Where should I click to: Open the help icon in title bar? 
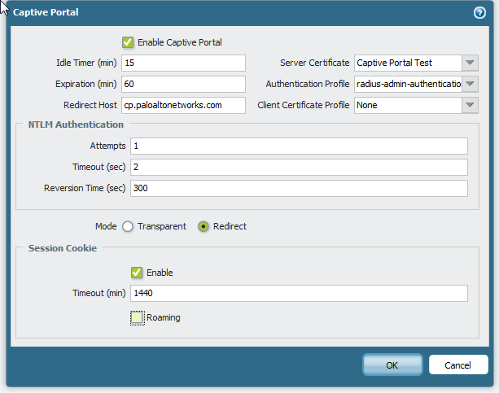(x=479, y=13)
